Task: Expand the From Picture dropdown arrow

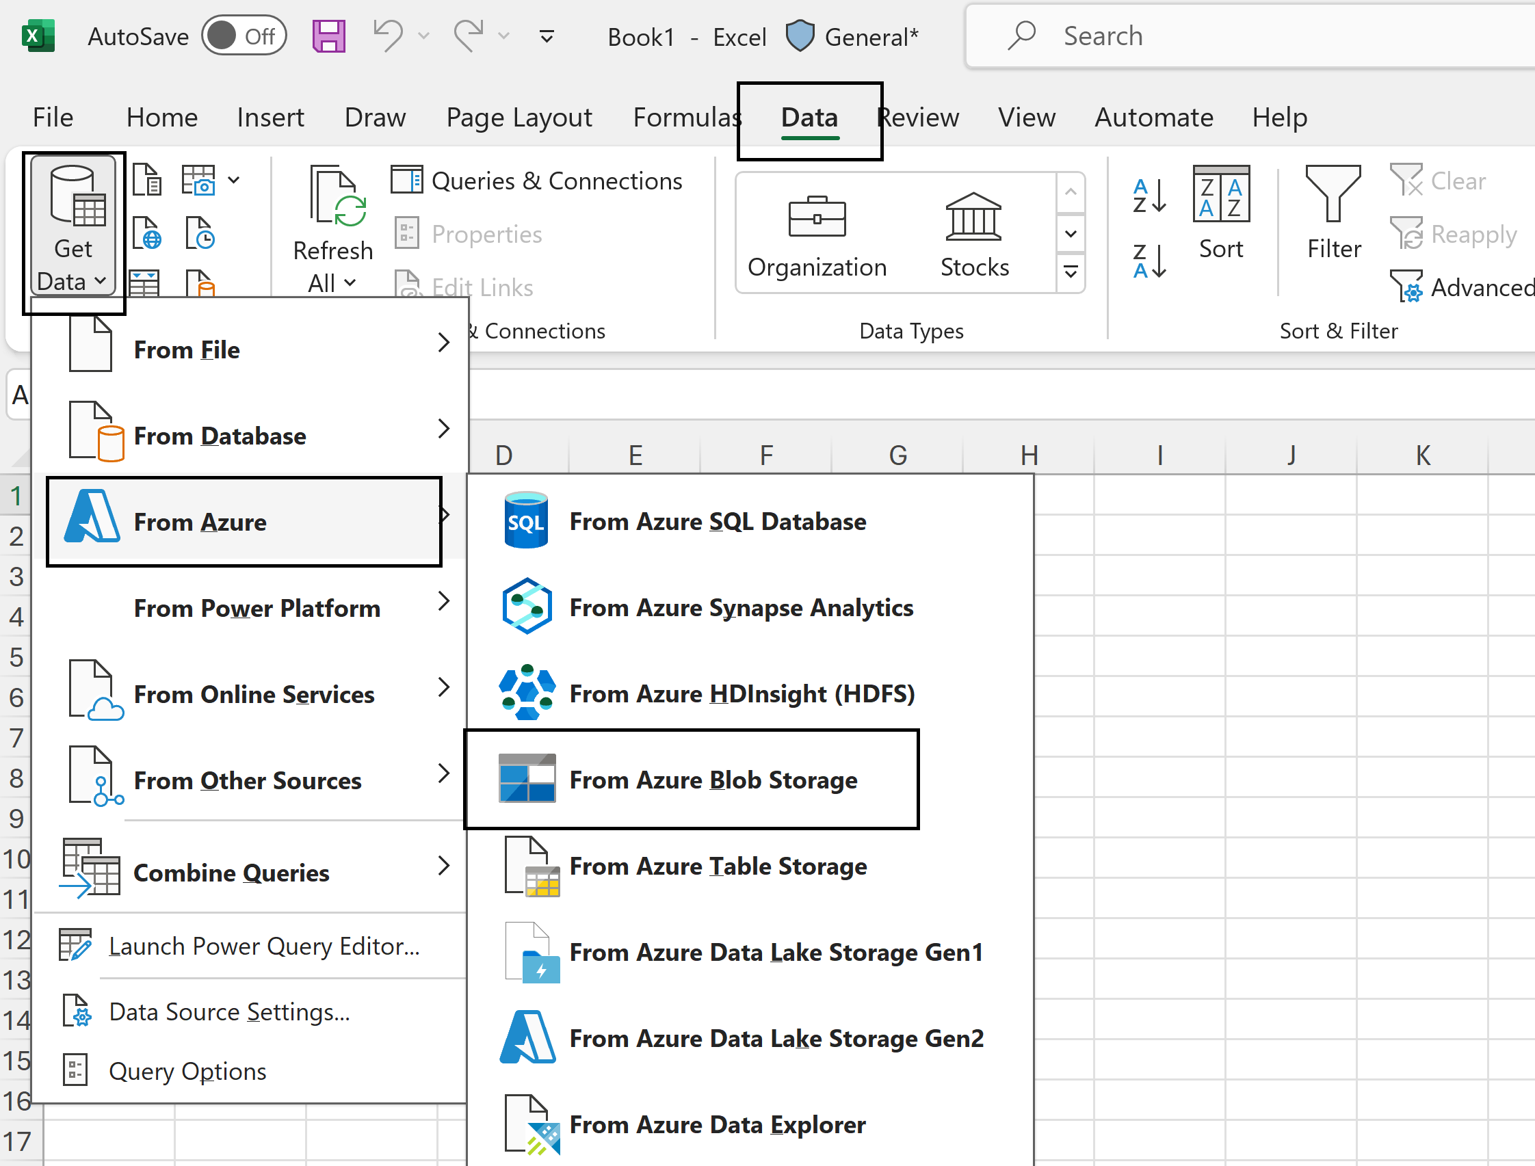Action: tap(234, 180)
